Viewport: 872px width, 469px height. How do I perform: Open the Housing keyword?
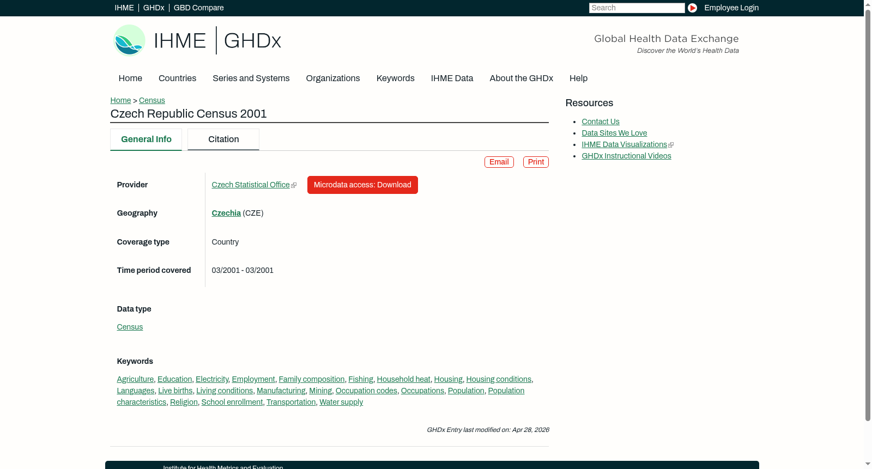(448, 380)
